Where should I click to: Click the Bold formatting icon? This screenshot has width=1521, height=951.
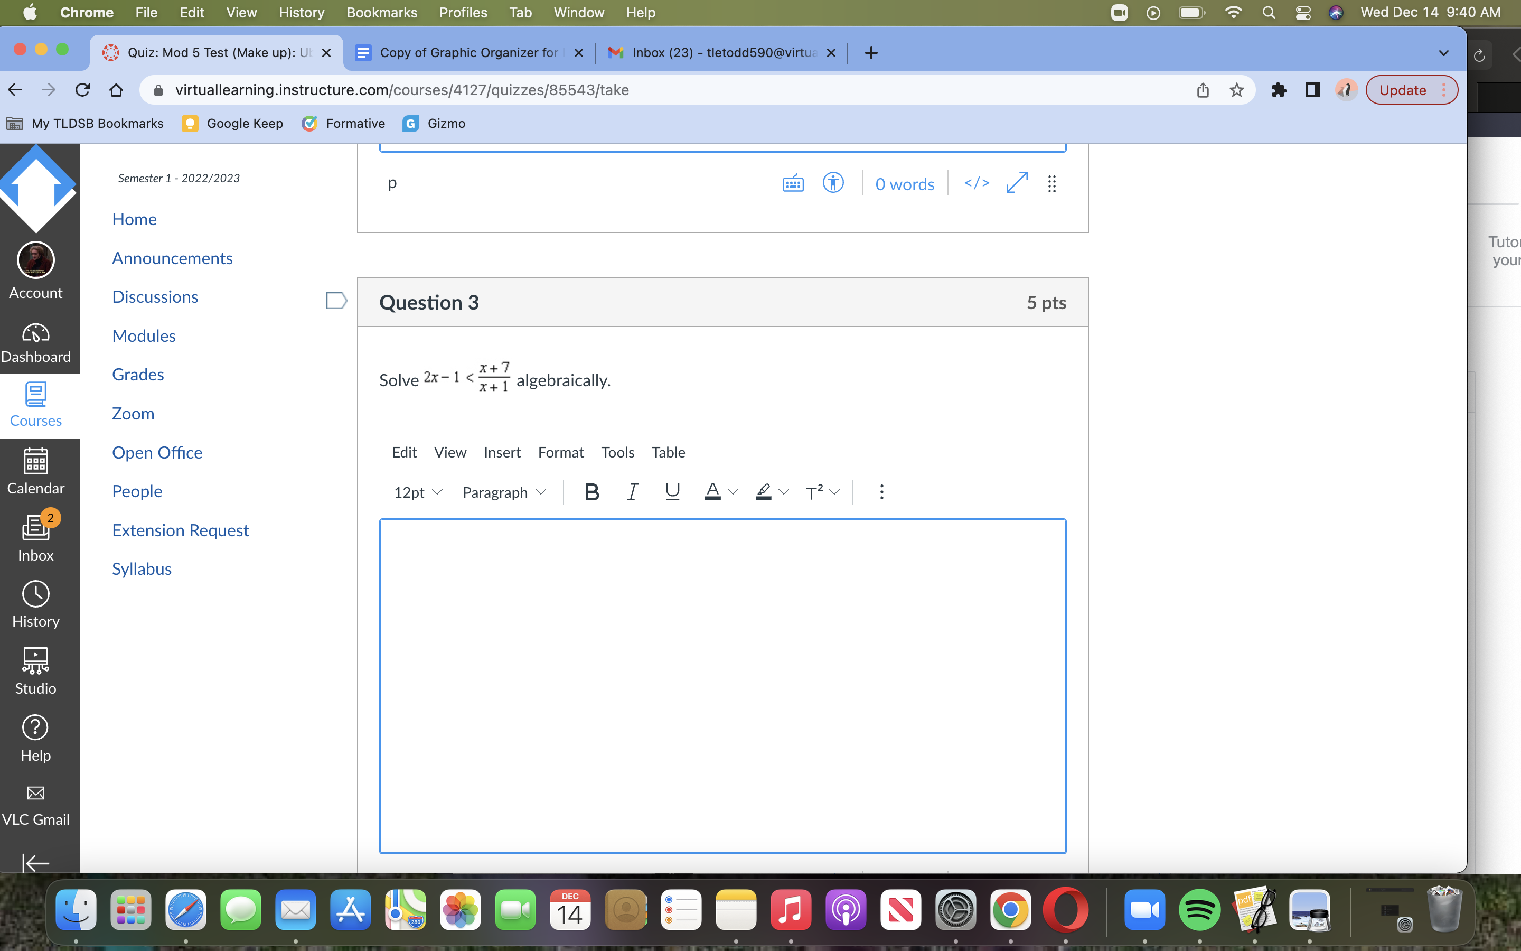point(591,492)
